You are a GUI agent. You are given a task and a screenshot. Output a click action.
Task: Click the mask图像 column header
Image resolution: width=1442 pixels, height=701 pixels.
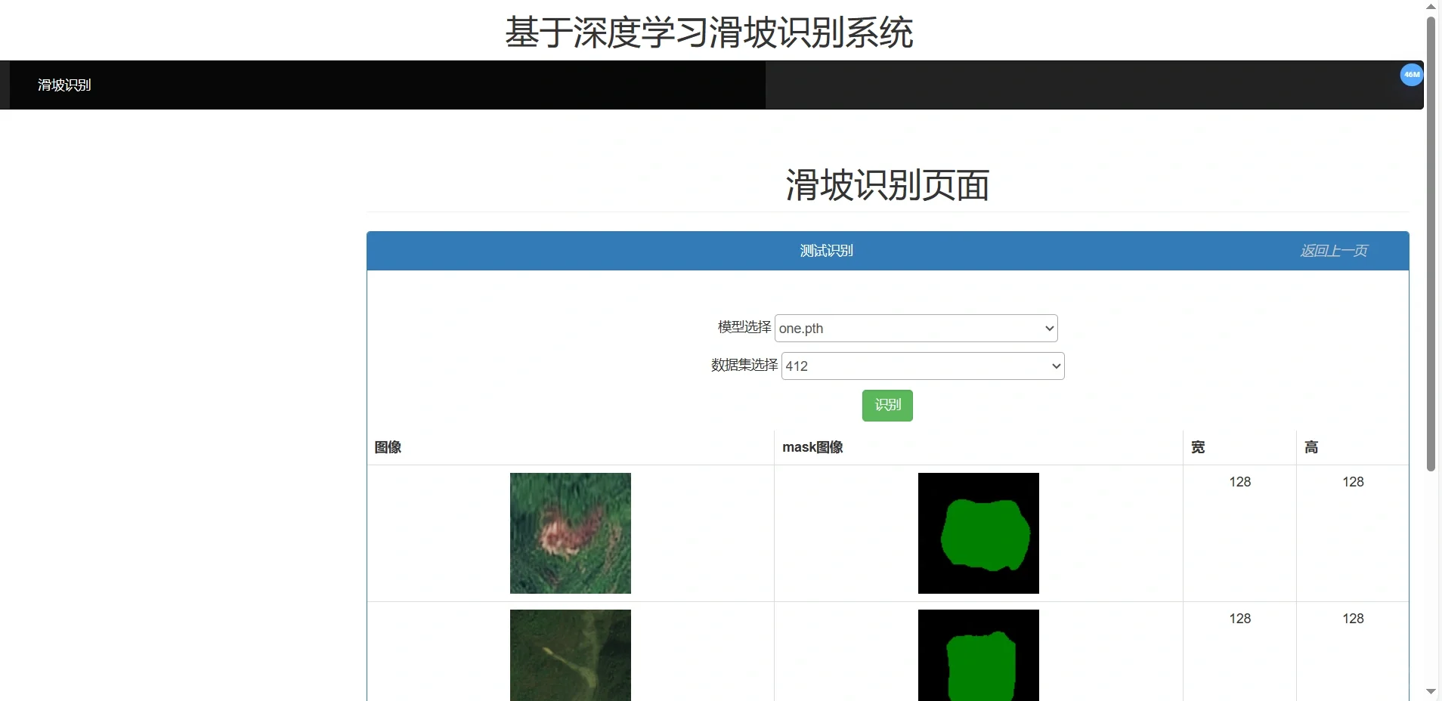(x=812, y=446)
